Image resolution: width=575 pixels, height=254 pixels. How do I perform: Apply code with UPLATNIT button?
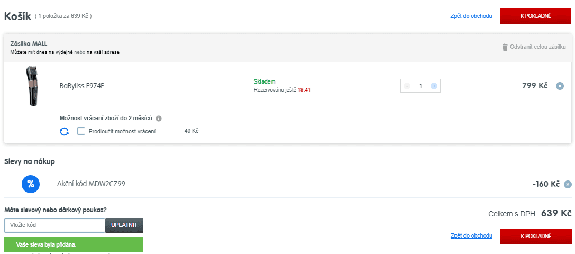coord(124,225)
